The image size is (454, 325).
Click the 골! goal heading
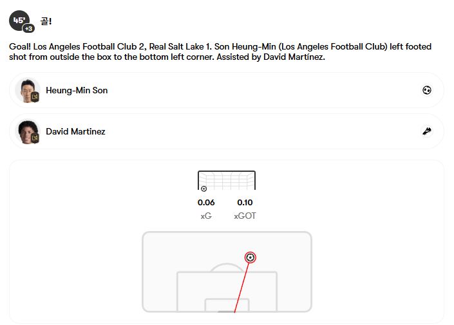pyautogui.click(x=46, y=22)
